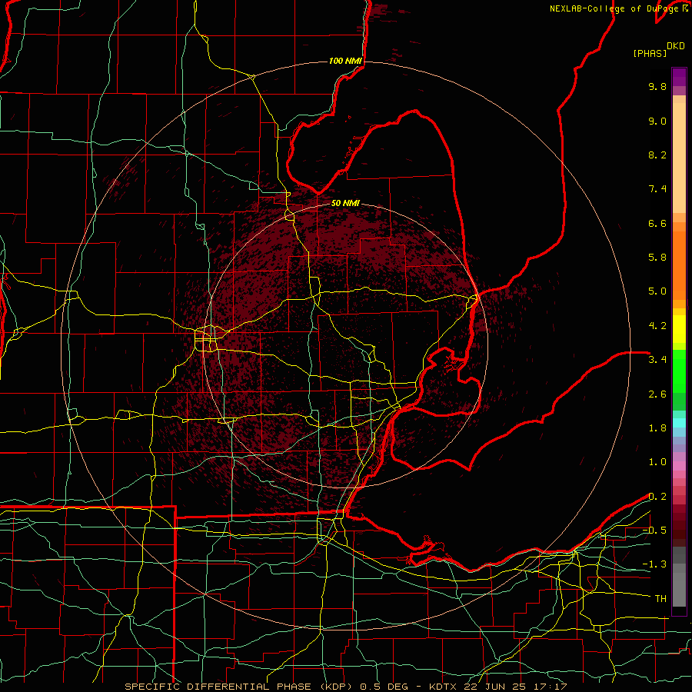Click the 1.8 scale value
This screenshot has height=692, width=692.
point(657,428)
